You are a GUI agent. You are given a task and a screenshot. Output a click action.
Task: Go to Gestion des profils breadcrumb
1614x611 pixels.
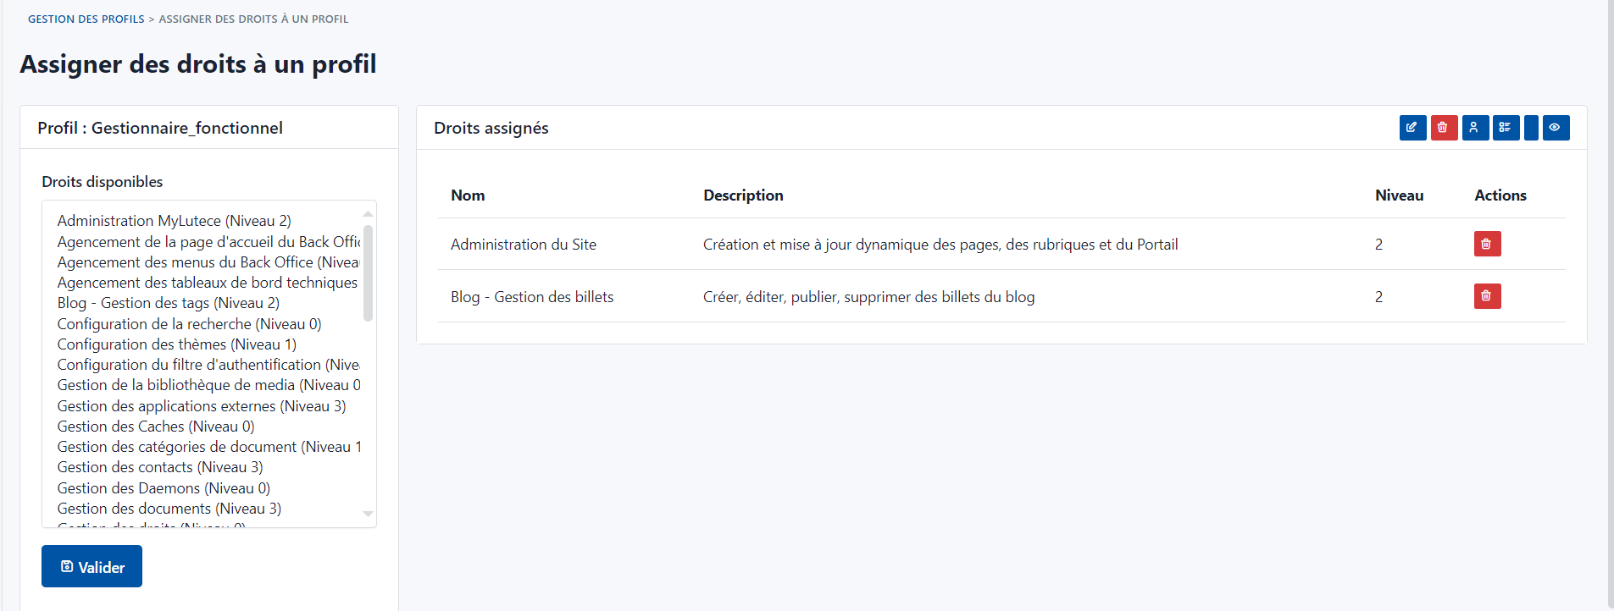(x=86, y=19)
